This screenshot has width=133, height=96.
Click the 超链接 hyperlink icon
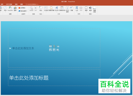tap(31, 9)
